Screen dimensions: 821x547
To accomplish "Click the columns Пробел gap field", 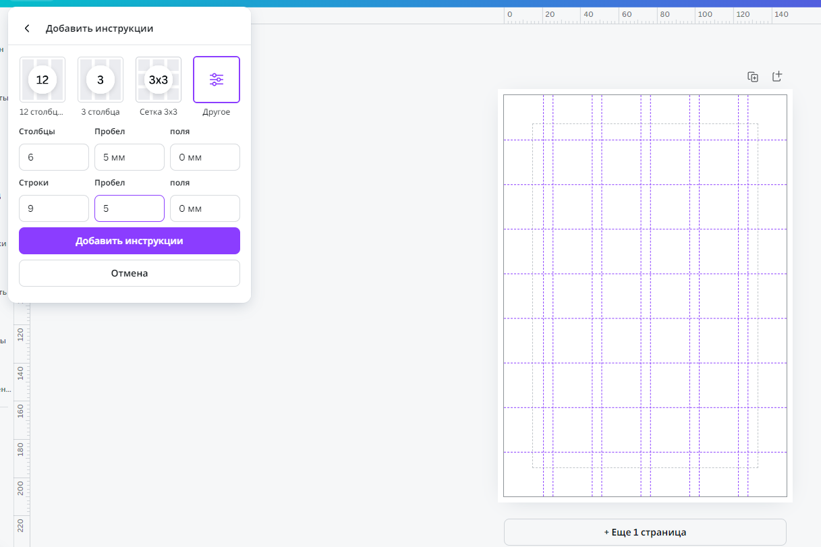I will 130,157.
